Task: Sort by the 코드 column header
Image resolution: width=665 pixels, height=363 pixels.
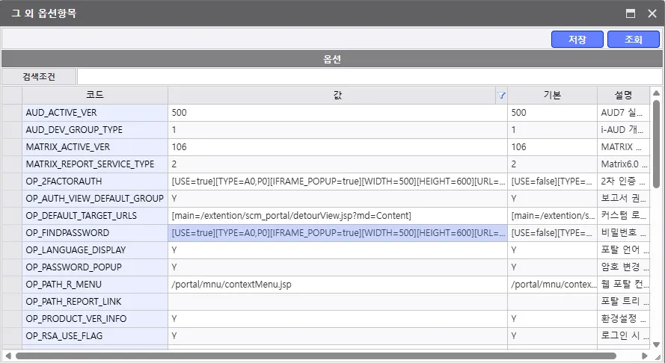Action: [x=94, y=96]
